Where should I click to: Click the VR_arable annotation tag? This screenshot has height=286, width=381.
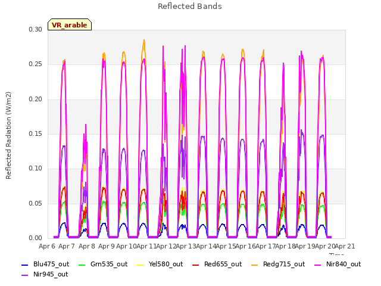click(70, 24)
